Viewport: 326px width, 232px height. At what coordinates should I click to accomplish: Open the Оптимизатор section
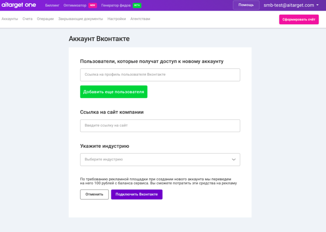[75, 6]
